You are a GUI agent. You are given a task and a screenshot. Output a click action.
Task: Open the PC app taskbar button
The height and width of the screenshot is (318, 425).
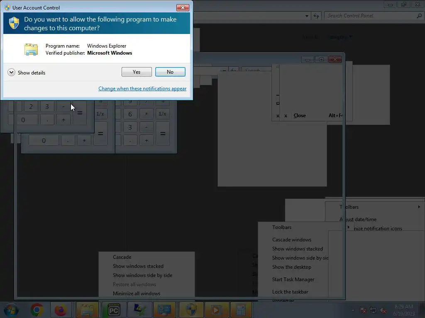tap(114, 310)
